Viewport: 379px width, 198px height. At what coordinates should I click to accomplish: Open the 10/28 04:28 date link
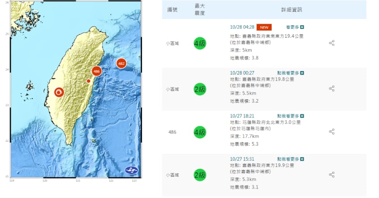click(242, 27)
